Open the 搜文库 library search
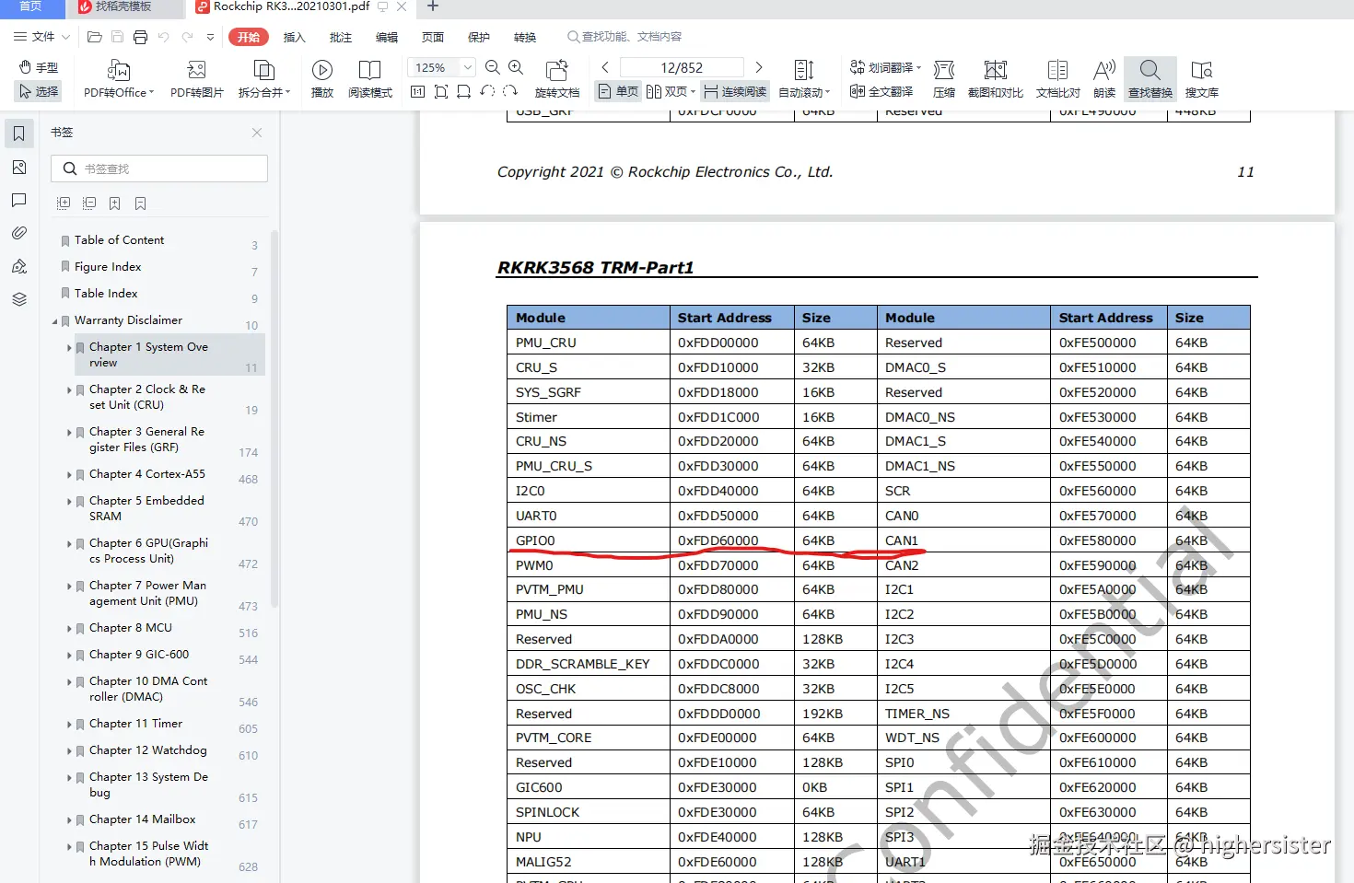The height and width of the screenshot is (883, 1354). click(1202, 78)
